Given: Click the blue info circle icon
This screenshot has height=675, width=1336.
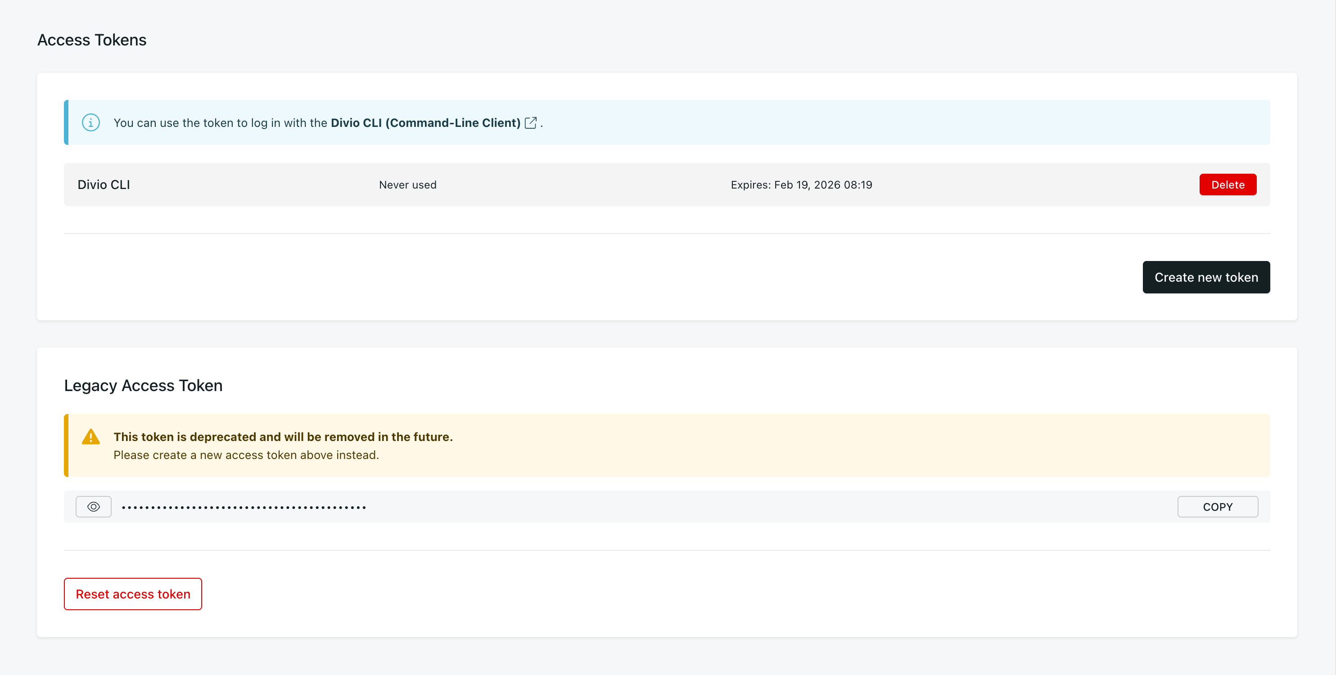Looking at the screenshot, I should click(x=91, y=123).
